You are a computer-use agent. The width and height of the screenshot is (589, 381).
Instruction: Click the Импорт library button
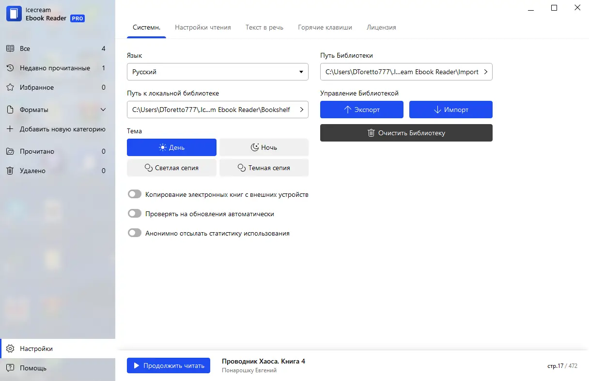click(x=451, y=110)
